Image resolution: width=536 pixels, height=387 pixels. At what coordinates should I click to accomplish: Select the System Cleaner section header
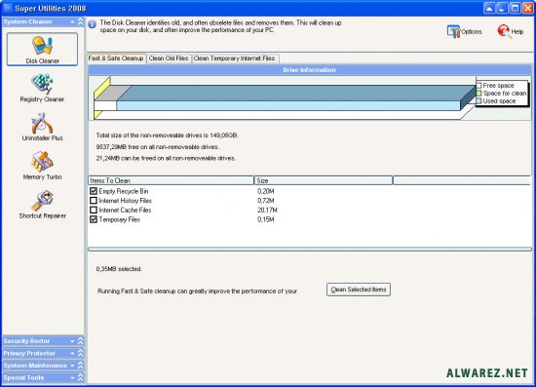pos(43,21)
